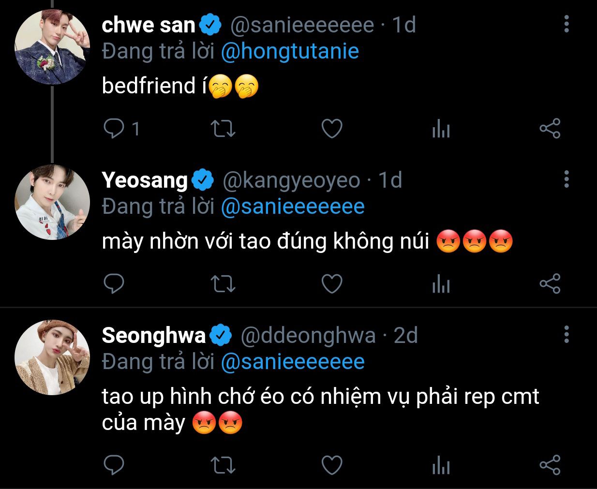View analytics for chwe san's tweet

[441, 129]
